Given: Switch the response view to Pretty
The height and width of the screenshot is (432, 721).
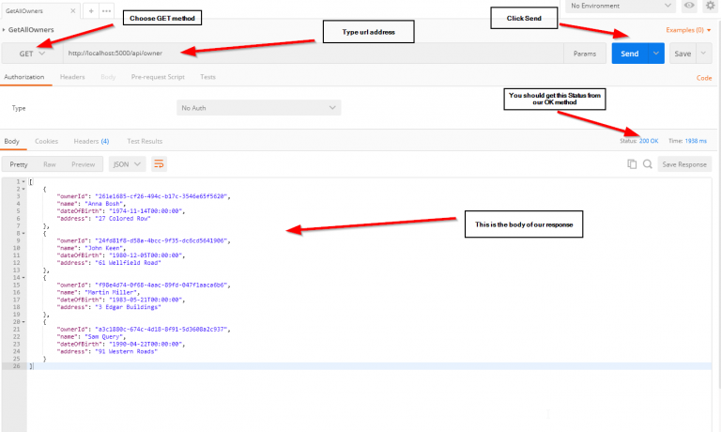Looking at the screenshot, I should coord(19,164).
